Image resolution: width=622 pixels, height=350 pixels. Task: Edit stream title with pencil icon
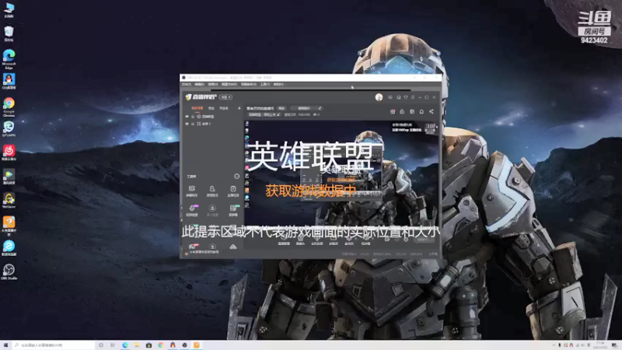click(x=320, y=108)
